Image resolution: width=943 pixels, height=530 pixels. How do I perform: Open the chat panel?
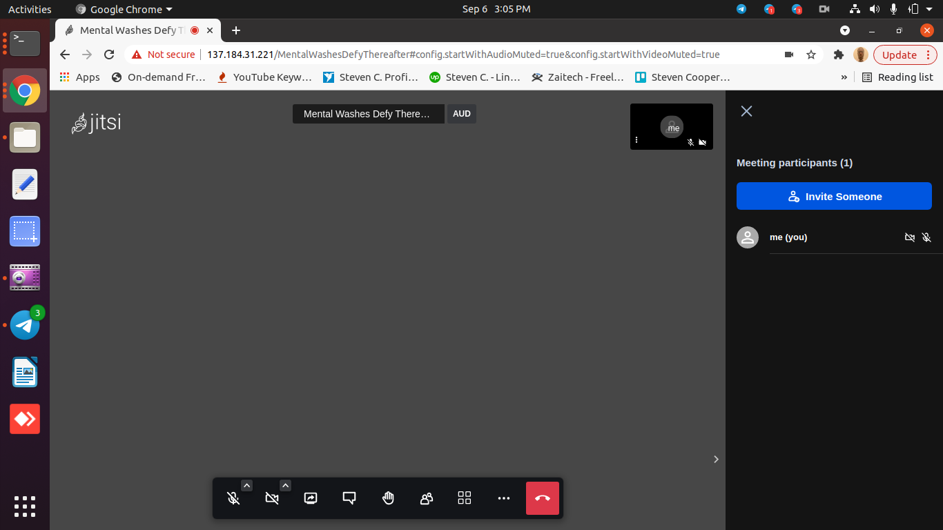pos(349,498)
